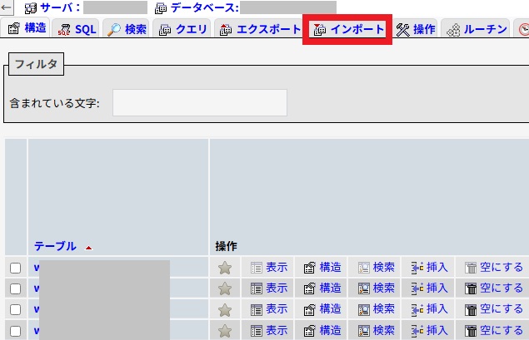The width and height of the screenshot is (529, 340).
Task: Click 表示 in the first table row
Action: click(x=269, y=268)
